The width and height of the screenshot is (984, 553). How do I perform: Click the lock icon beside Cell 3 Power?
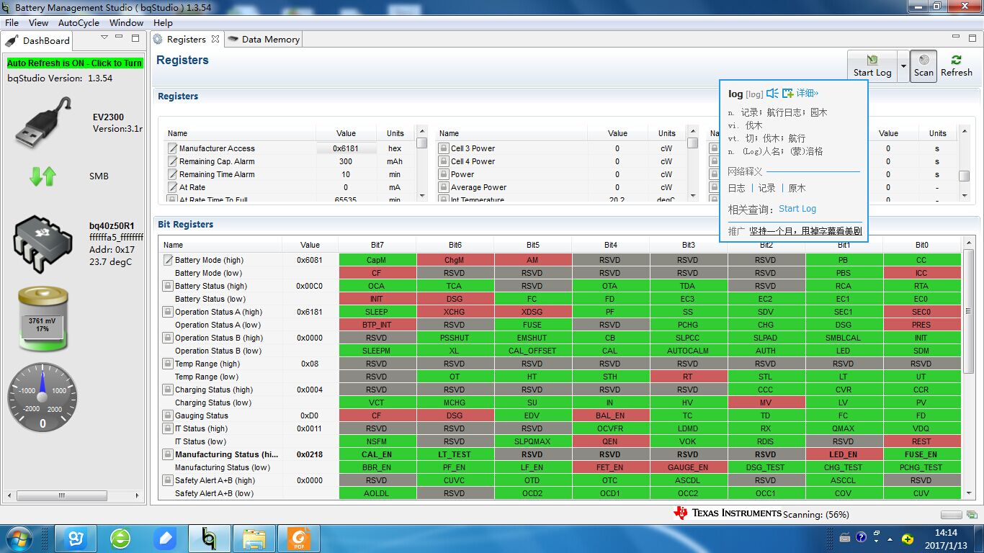[444, 148]
